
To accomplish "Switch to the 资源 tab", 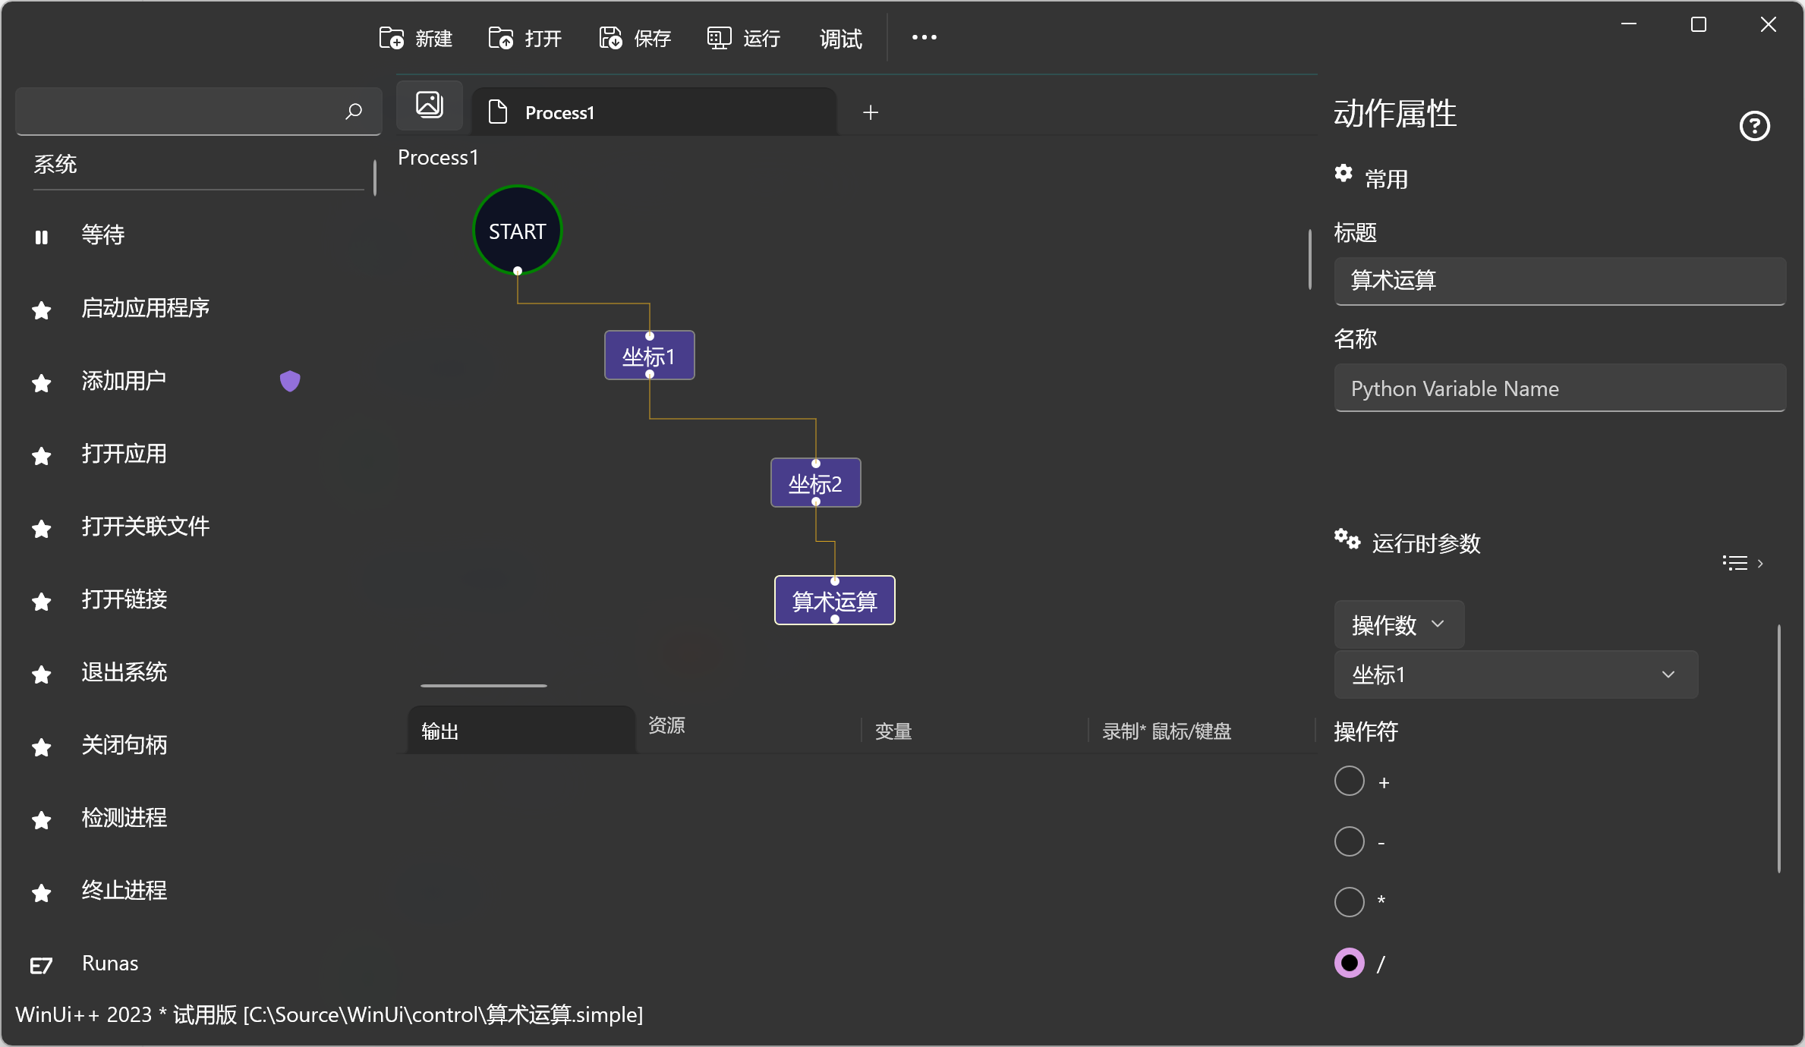I will click(x=666, y=725).
